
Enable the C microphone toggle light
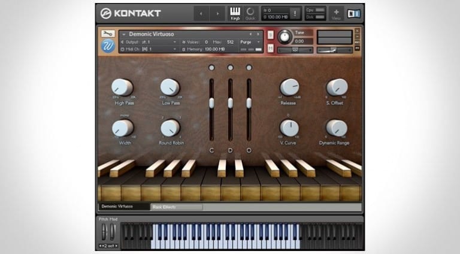(211, 68)
